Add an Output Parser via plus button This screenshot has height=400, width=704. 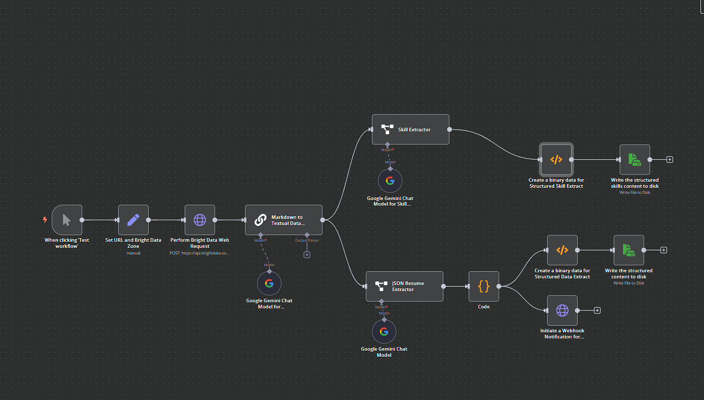point(307,254)
